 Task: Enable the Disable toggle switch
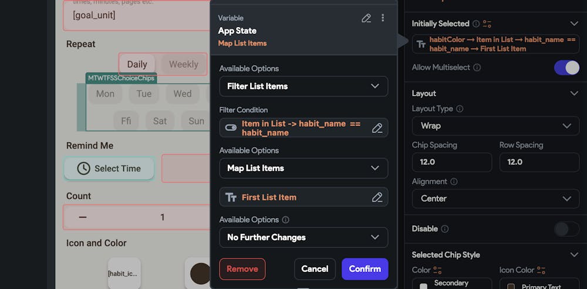coord(566,229)
